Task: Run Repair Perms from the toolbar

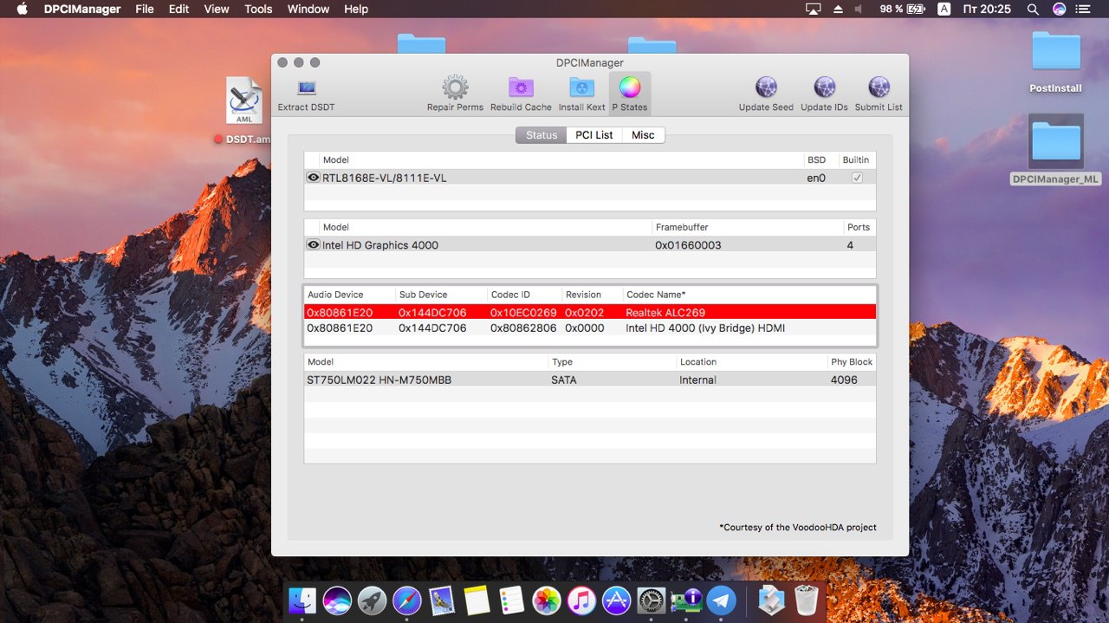Action: click(x=455, y=88)
